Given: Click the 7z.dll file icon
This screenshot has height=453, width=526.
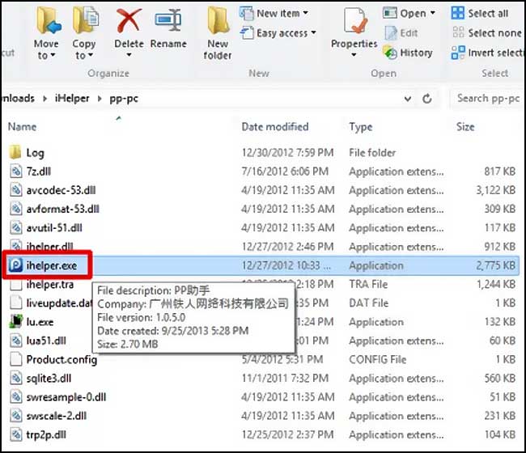Looking at the screenshot, I should click(15, 171).
